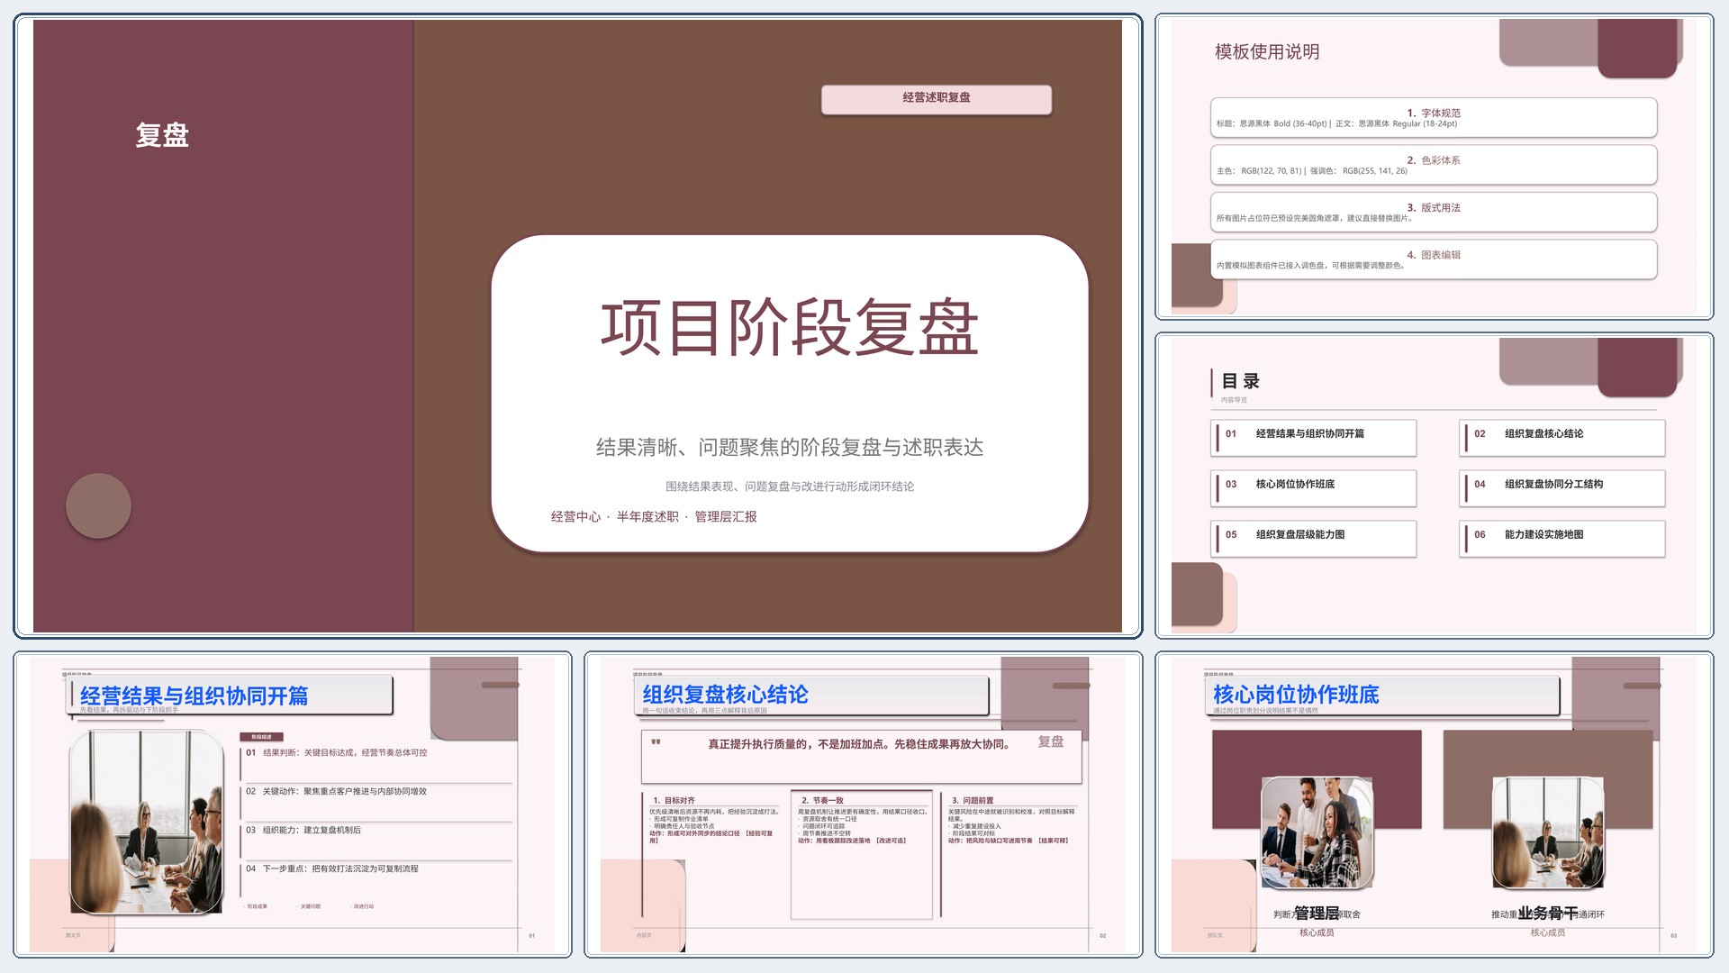
Task: Open the 目录 slide thumbnail
Action: click(x=1434, y=486)
